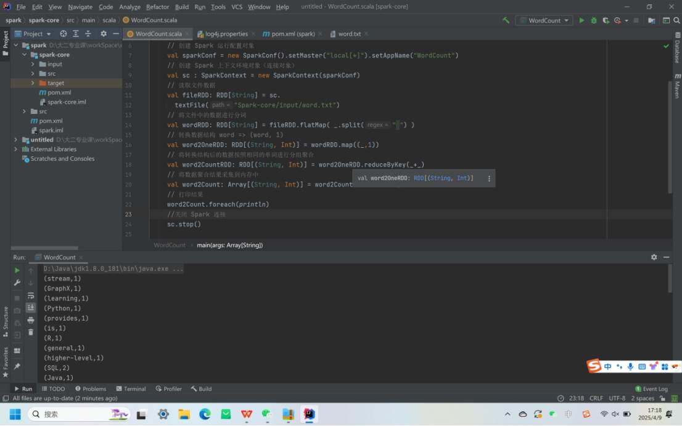Open the Refactor menu
Image resolution: width=682 pixels, height=426 pixels.
click(x=157, y=7)
